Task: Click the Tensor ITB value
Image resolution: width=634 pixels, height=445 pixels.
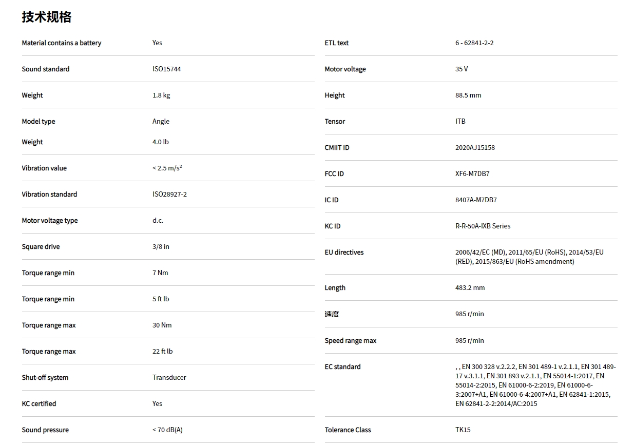Action: coord(460,122)
